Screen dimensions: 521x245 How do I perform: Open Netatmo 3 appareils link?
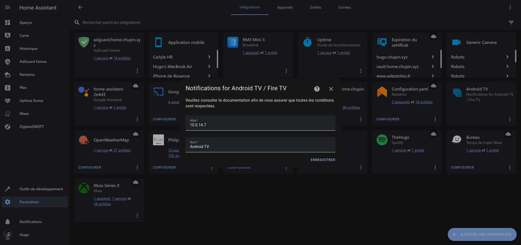(401, 102)
